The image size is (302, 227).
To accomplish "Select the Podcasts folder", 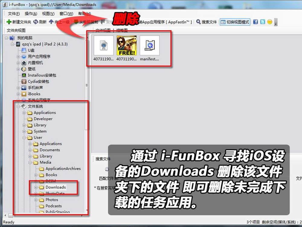I will click(x=53, y=206).
